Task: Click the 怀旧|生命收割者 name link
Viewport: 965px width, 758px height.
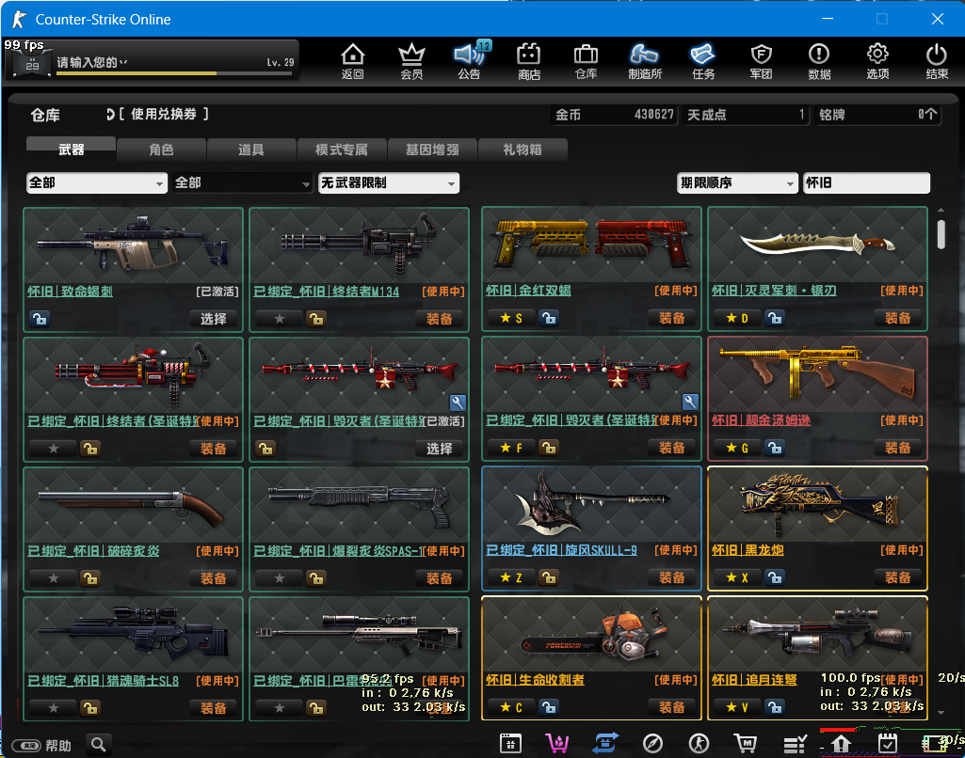Action: [535, 680]
